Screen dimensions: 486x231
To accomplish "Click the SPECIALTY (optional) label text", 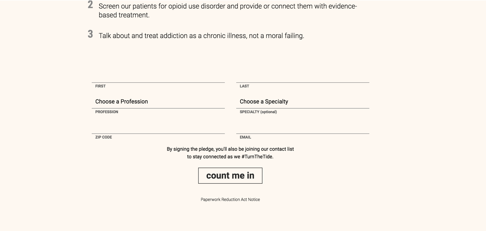I will (258, 112).
